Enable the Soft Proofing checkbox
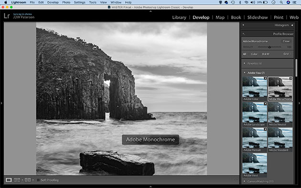The width and height of the screenshot is (301, 188). [38, 180]
